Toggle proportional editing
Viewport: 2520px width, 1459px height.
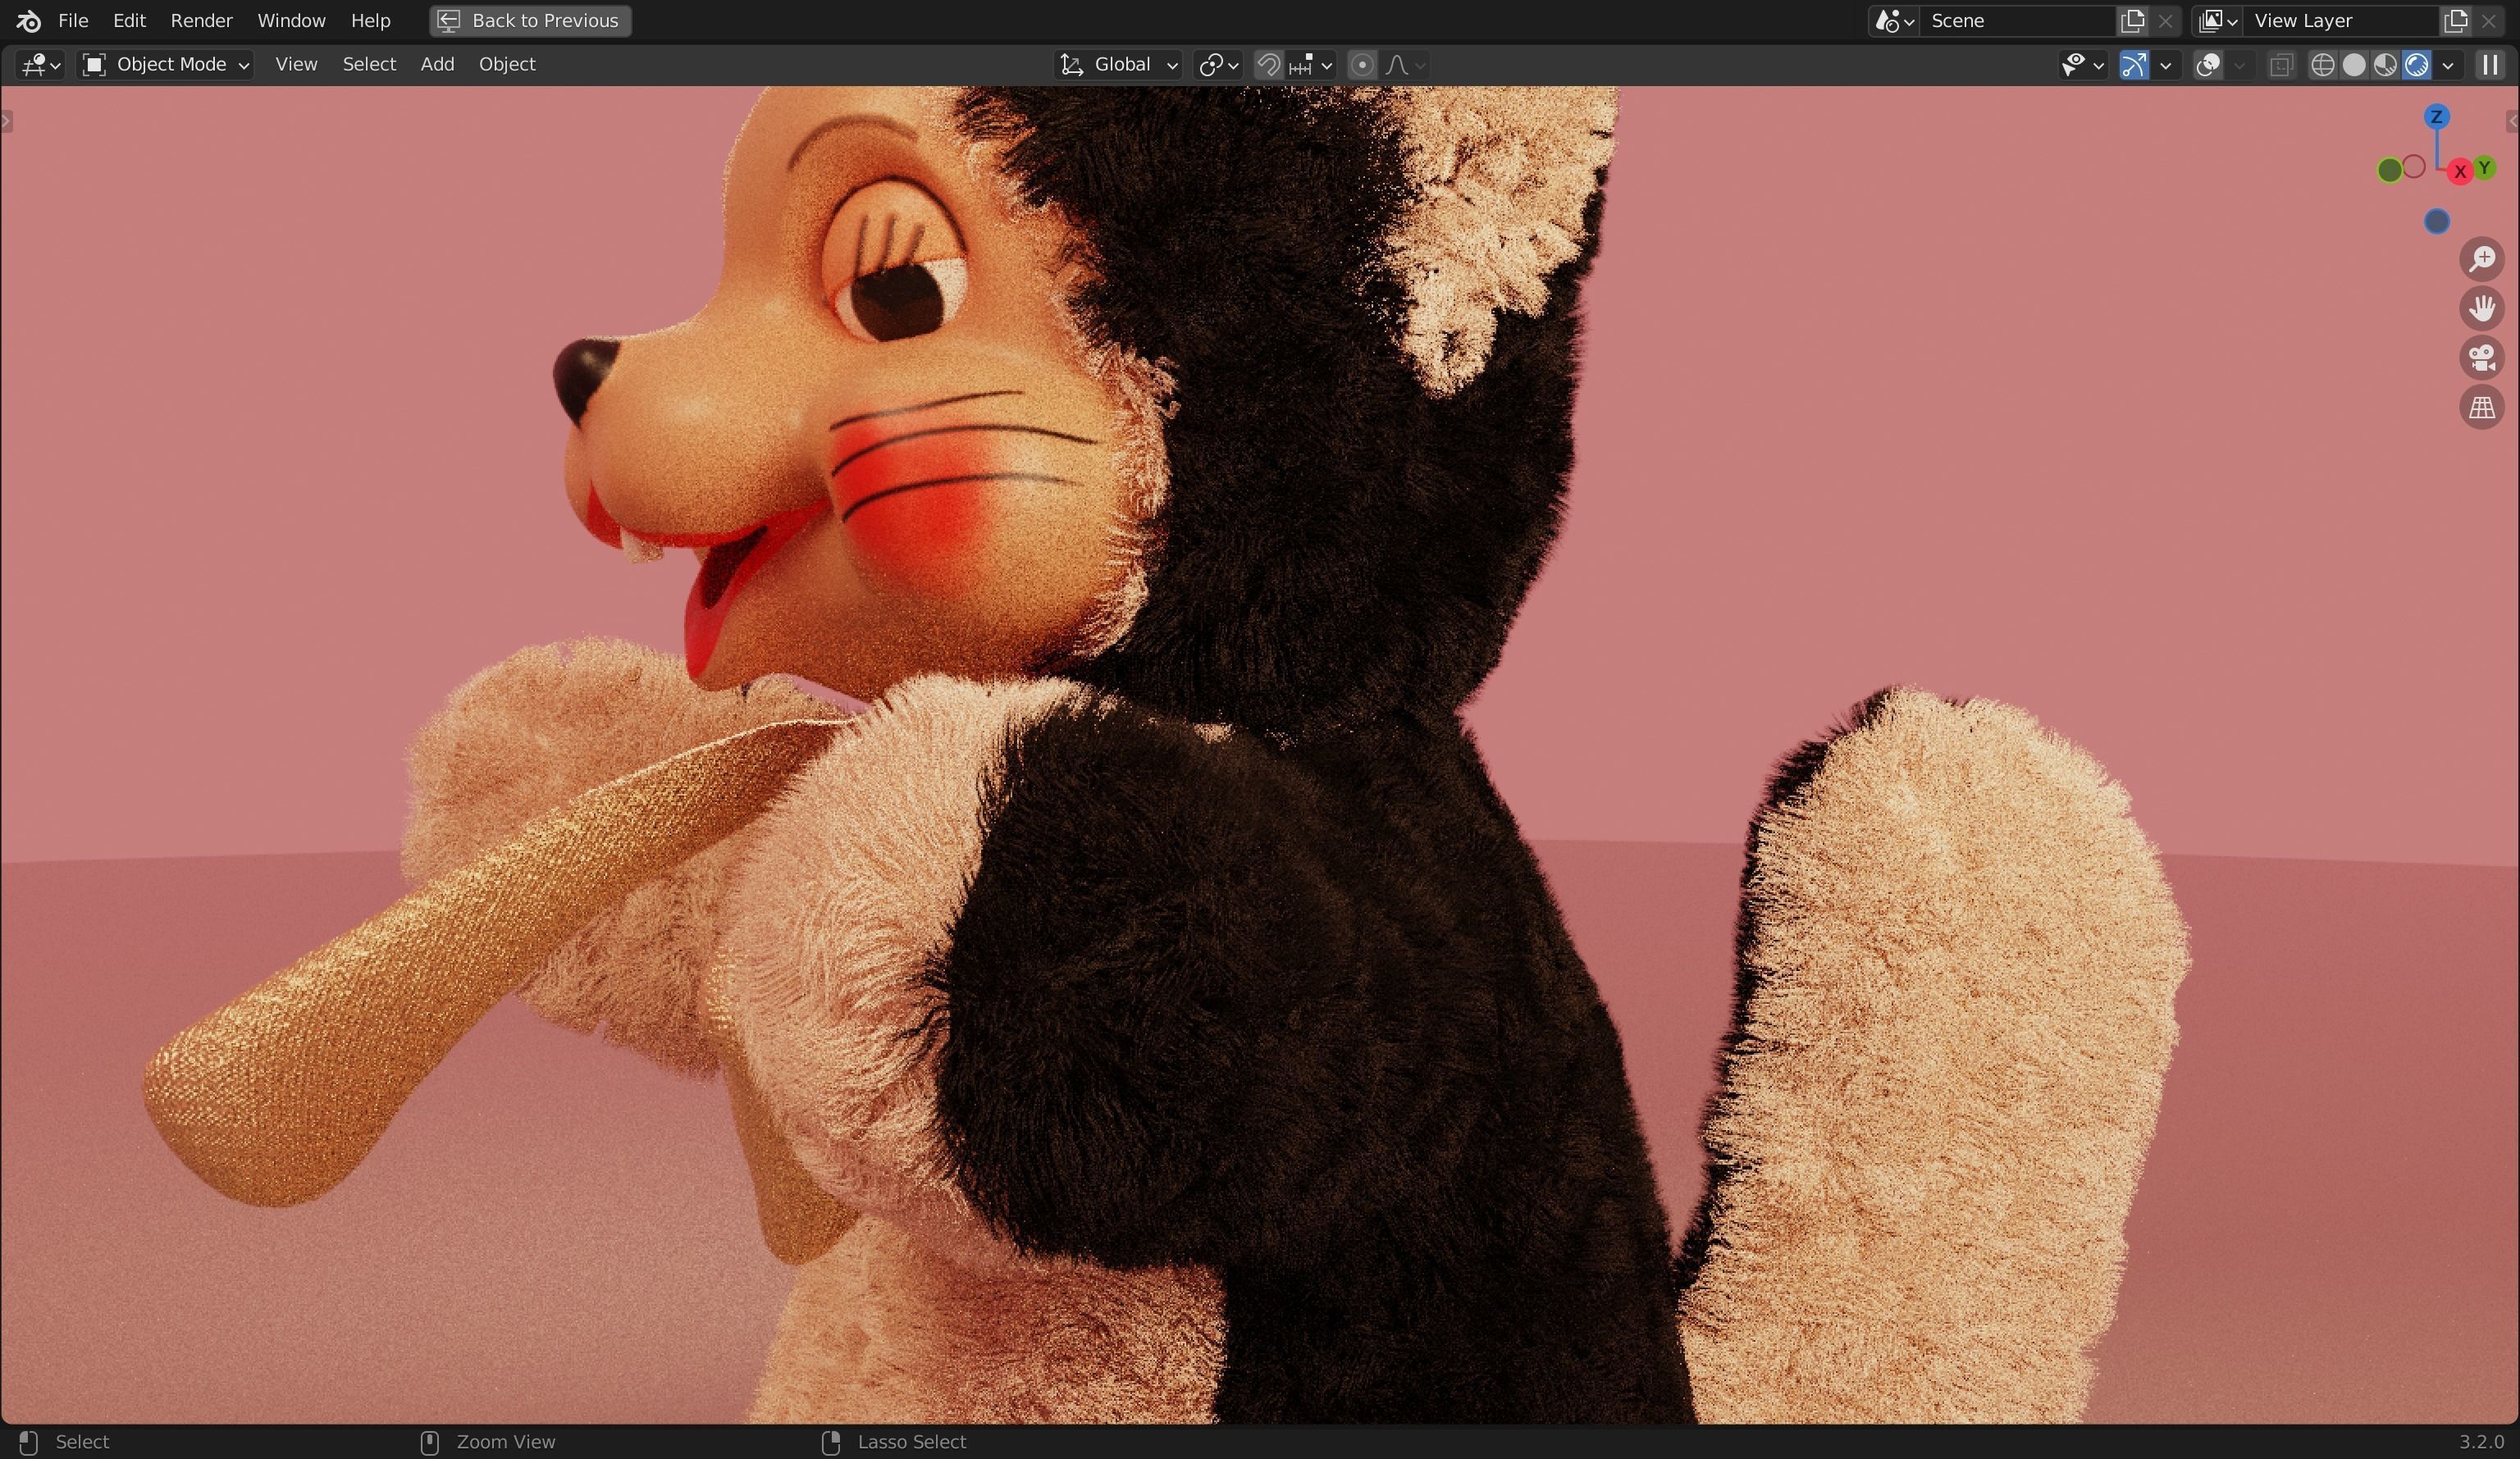[1361, 65]
